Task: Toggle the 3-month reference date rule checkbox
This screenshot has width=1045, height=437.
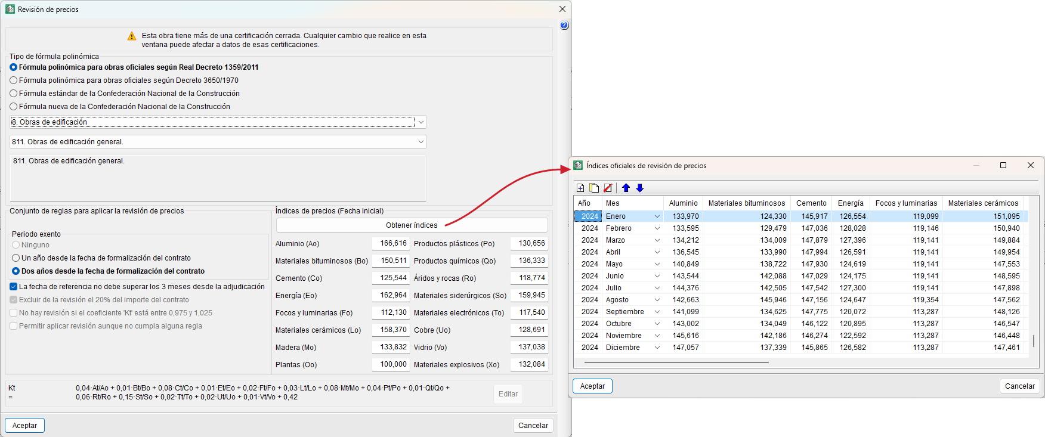Action: pos(14,287)
